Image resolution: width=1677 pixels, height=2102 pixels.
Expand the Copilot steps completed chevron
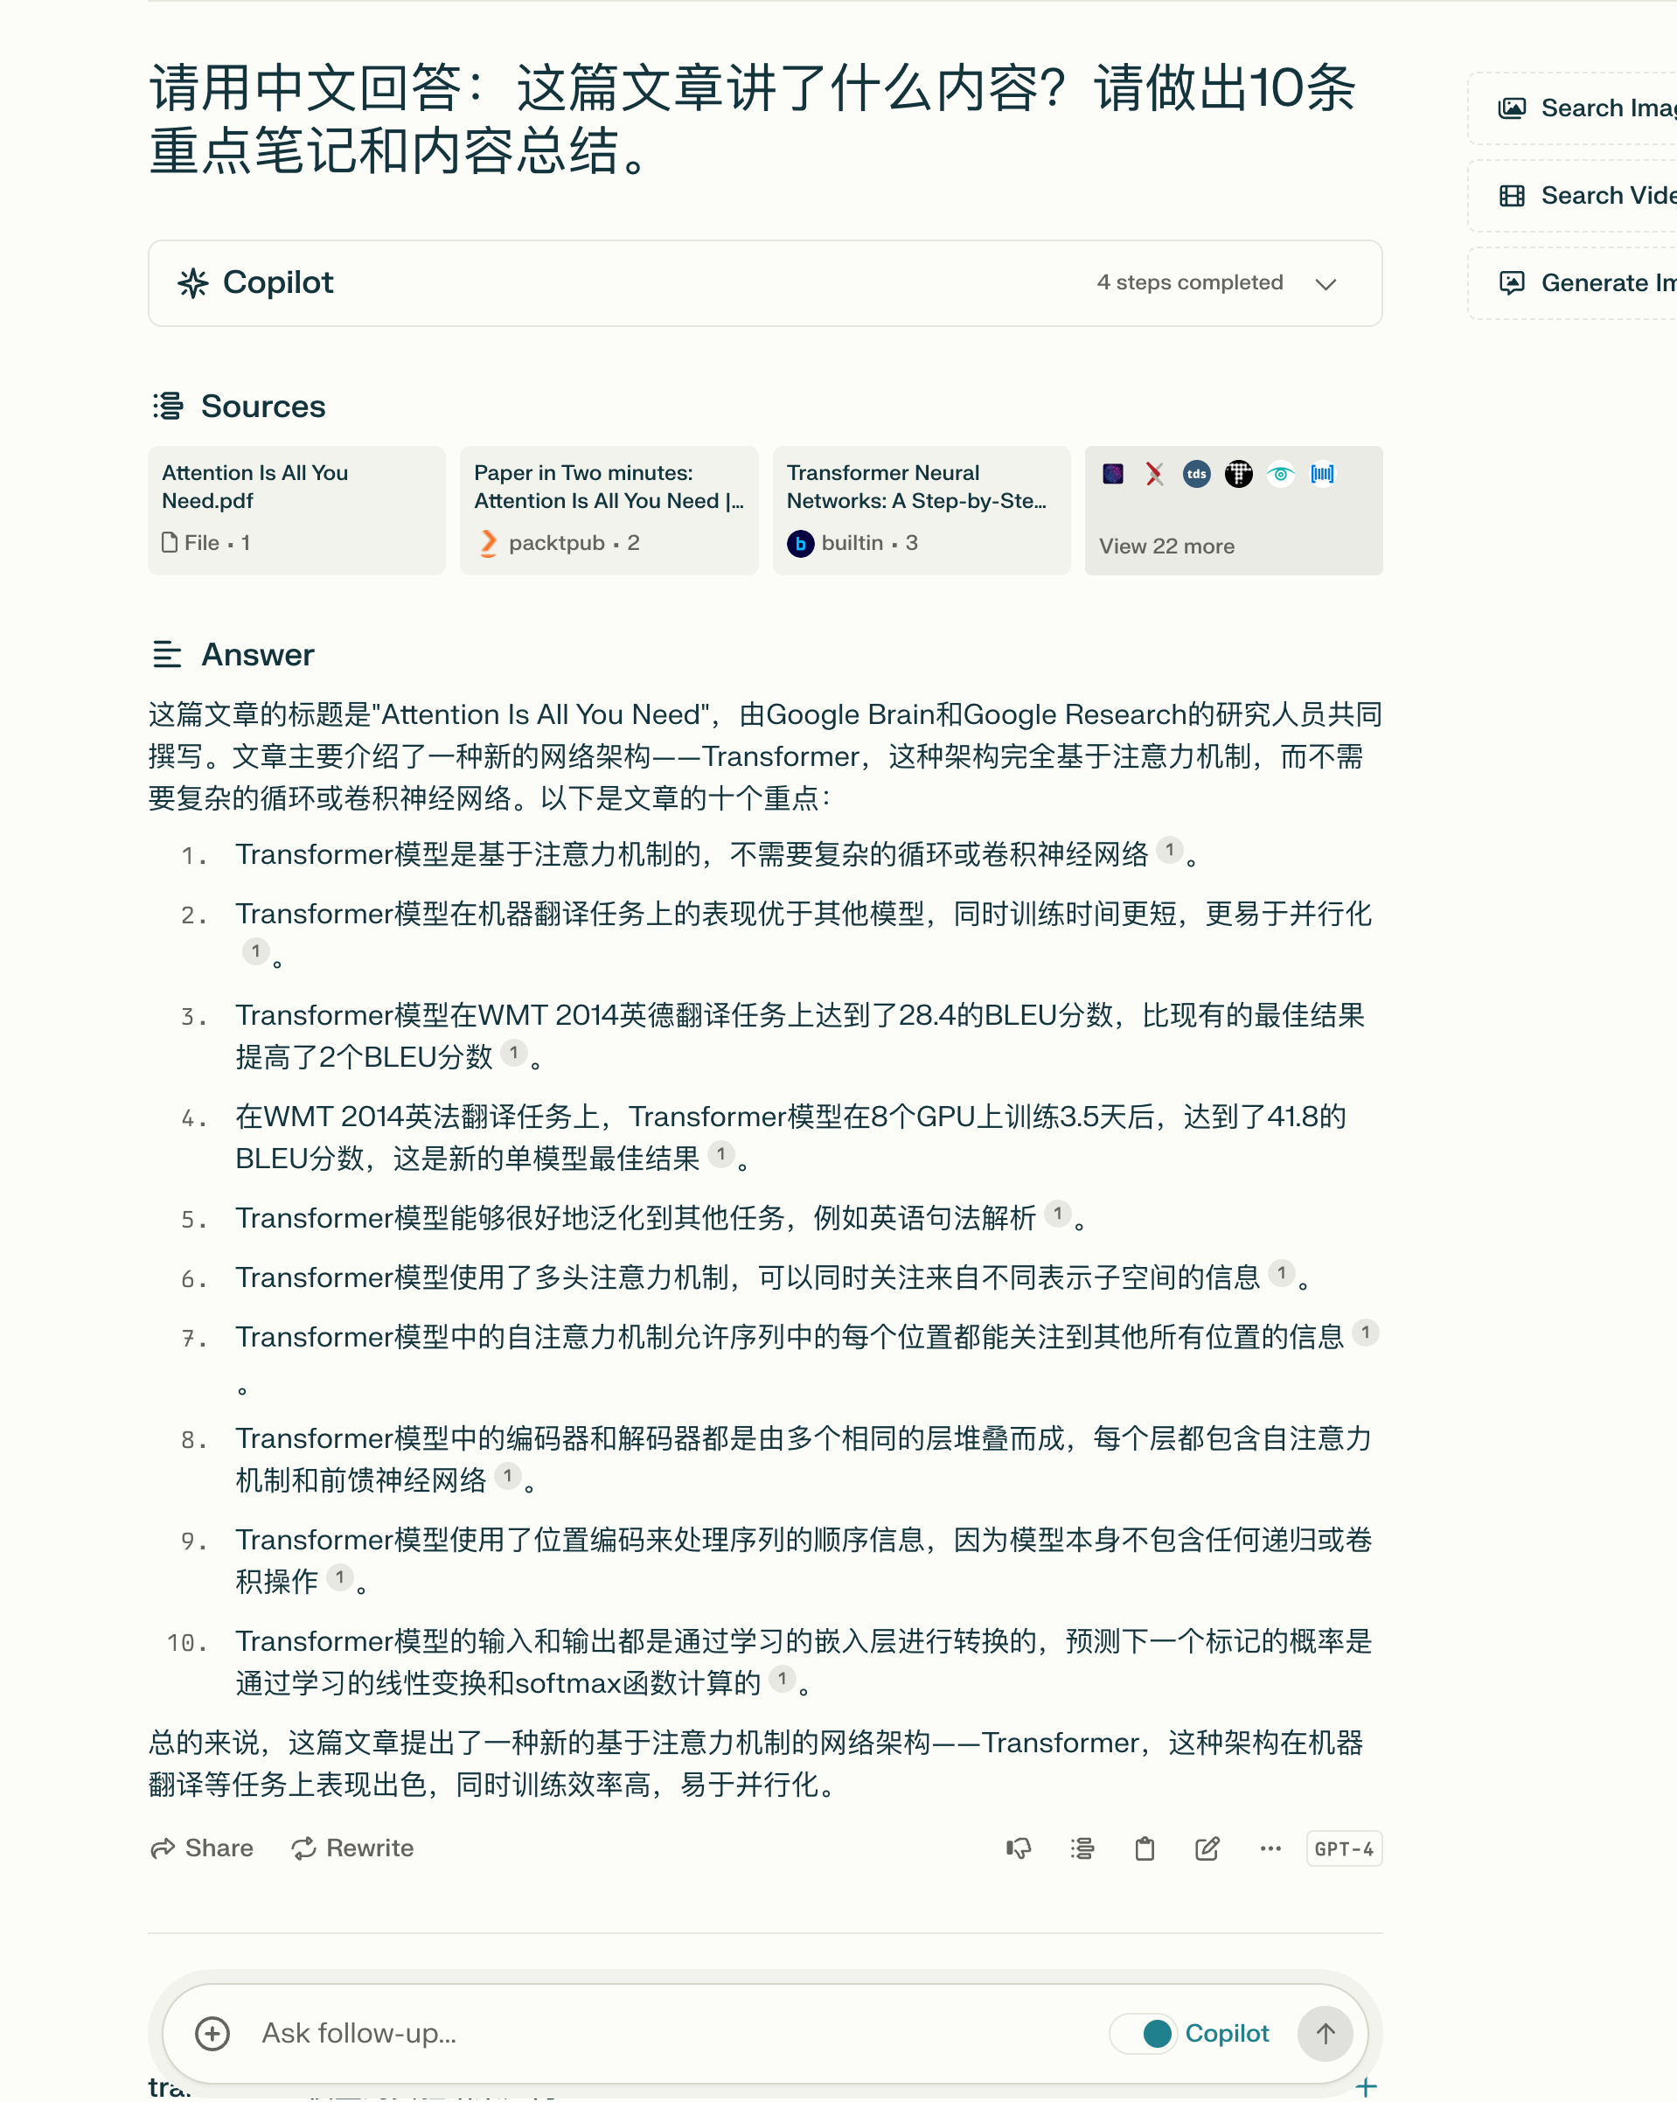click(x=1325, y=283)
